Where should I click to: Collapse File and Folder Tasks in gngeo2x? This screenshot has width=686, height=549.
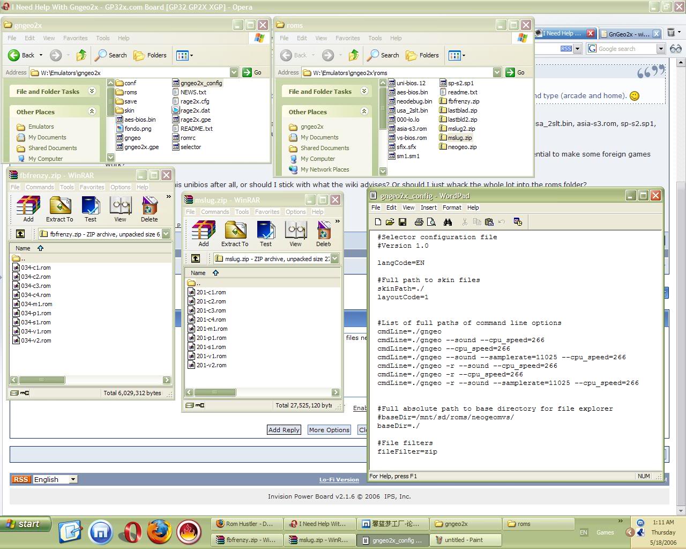[x=92, y=91]
